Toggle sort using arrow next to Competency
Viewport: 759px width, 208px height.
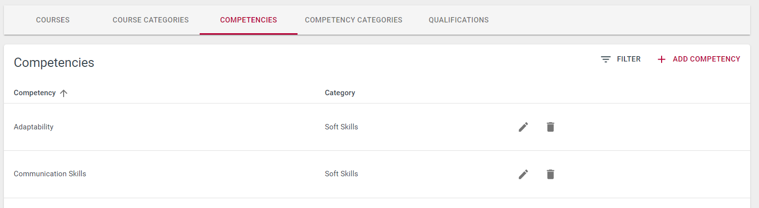pos(63,93)
